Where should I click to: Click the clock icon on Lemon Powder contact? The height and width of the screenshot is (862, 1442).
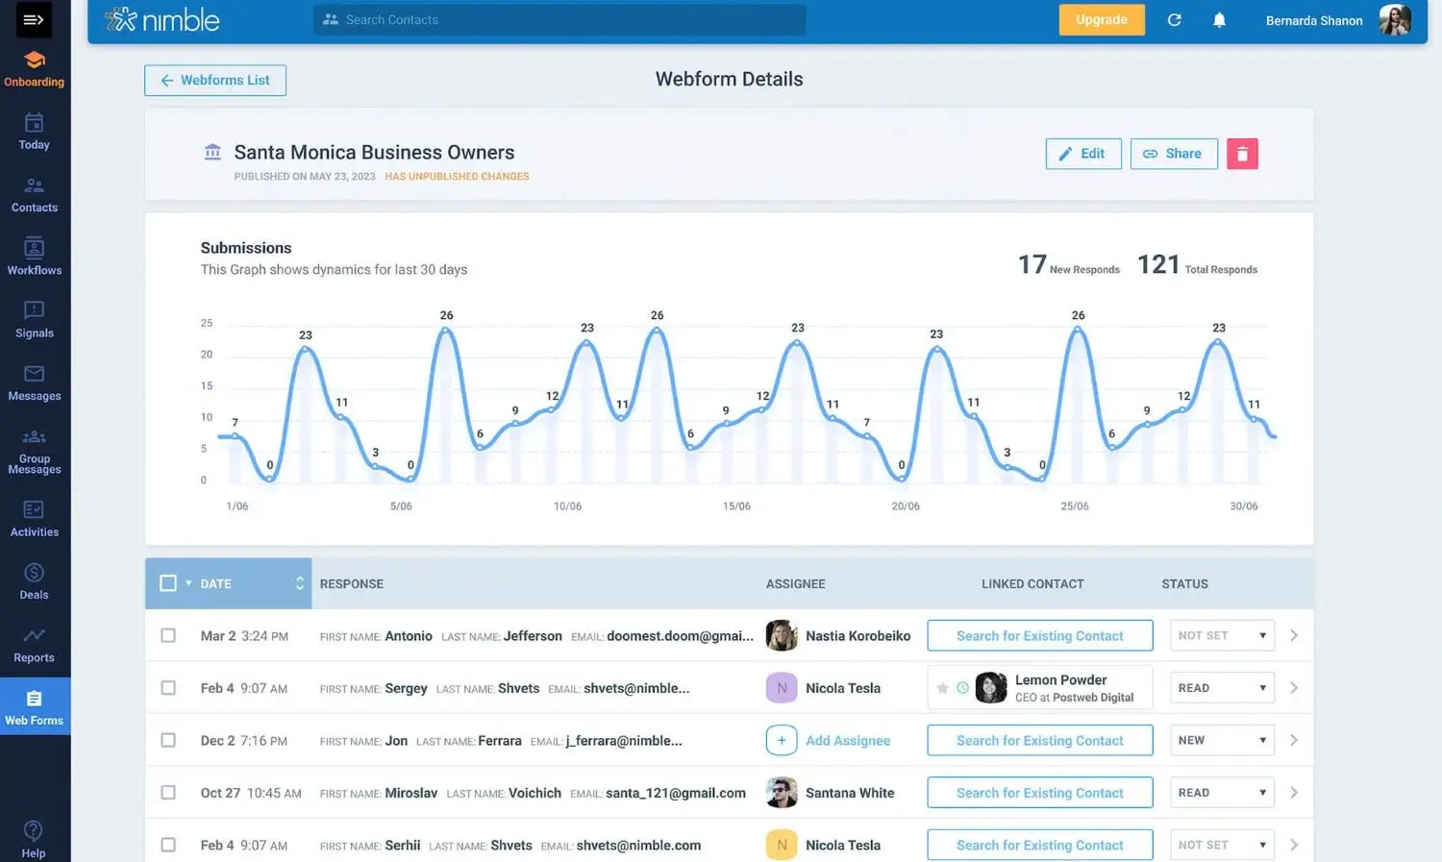click(x=962, y=688)
